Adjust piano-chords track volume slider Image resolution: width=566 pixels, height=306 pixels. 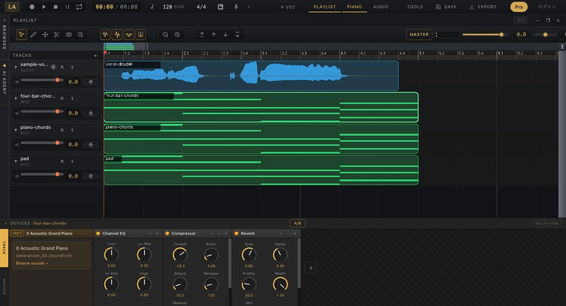point(42,143)
